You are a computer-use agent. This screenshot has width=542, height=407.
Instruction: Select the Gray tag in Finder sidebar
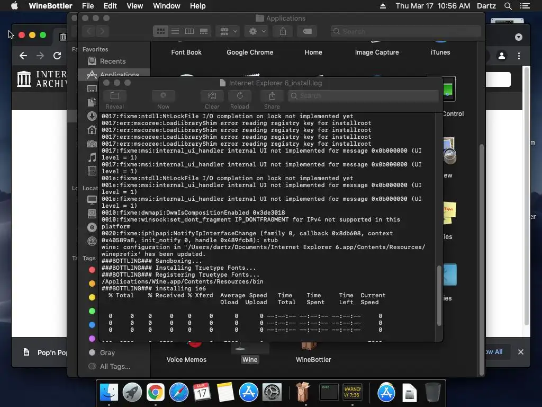click(x=107, y=352)
